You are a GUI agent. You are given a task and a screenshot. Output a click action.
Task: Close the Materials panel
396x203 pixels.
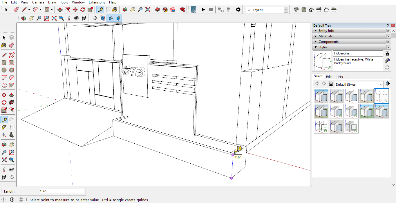(x=388, y=36)
